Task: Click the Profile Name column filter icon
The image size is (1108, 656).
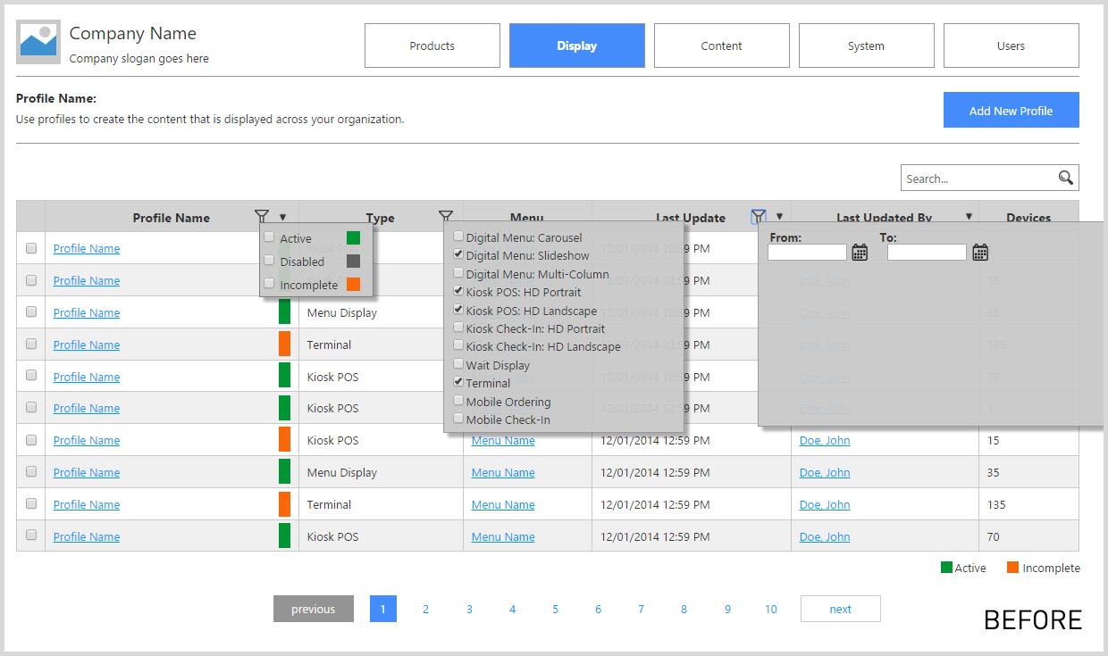Action: (x=261, y=216)
